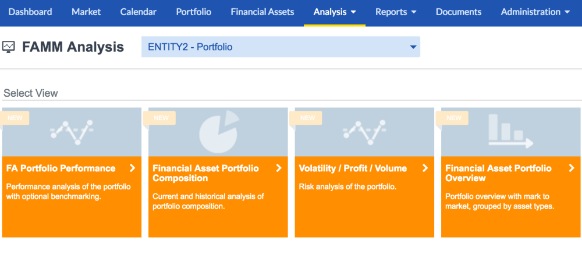Open the Financial Assets tab
Viewport: 582px width, 257px height.
(262, 12)
